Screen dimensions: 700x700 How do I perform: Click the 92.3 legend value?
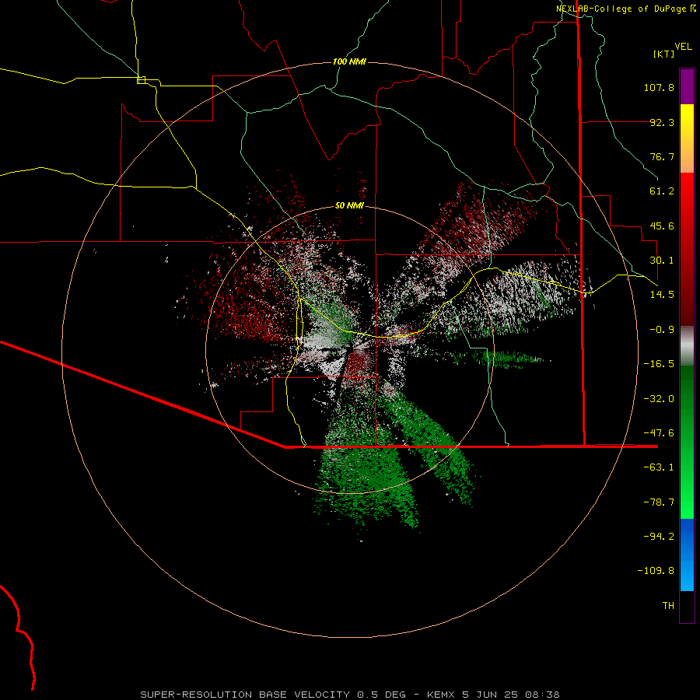point(662,122)
